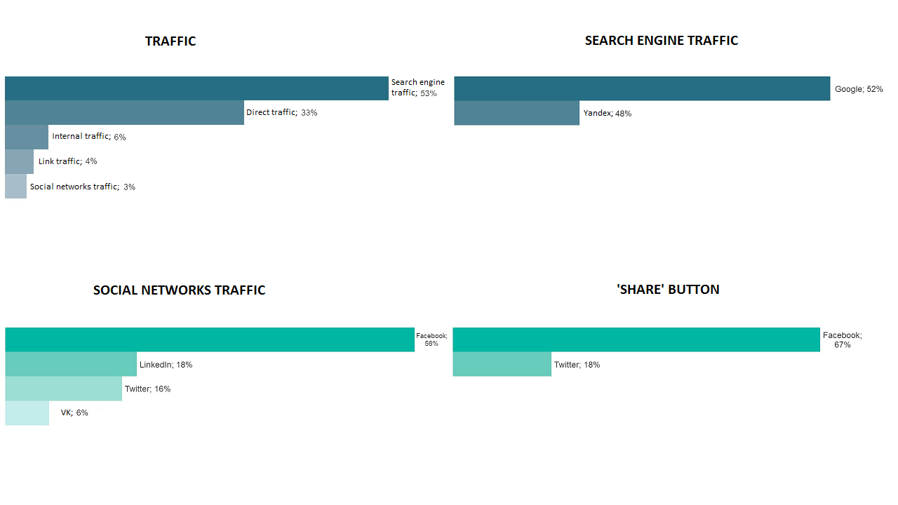
Task: Select the Social networks traffic 3% bar
Action: pos(15,186)
